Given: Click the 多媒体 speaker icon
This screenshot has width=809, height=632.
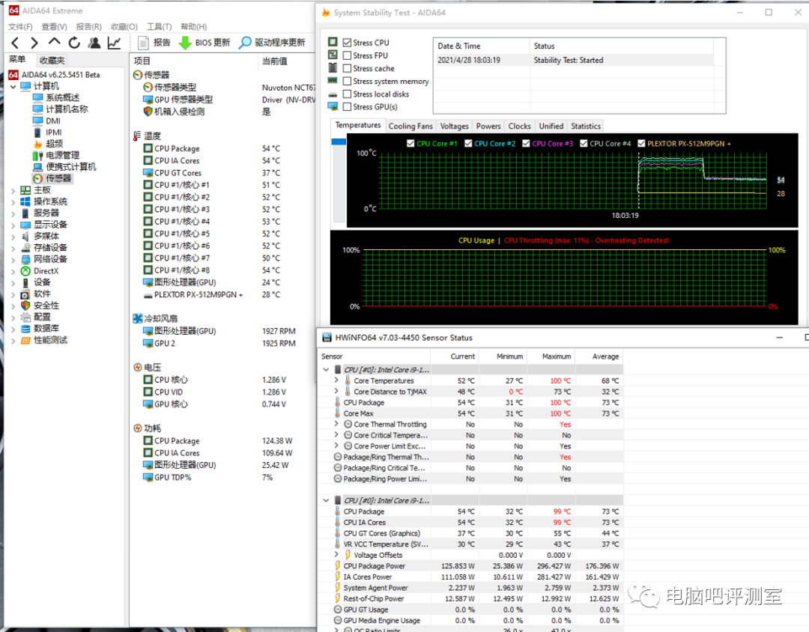Looking at the screenshot, I should click(25, 237).
